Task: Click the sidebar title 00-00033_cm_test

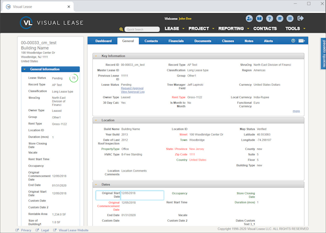Action: point(39,42)
